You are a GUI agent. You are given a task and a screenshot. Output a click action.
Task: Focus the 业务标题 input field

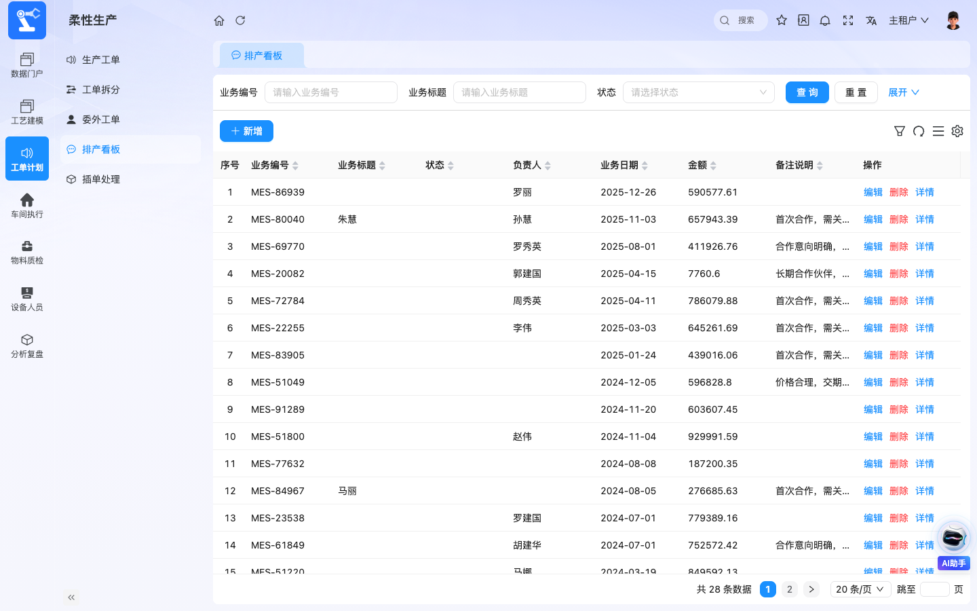520,92
